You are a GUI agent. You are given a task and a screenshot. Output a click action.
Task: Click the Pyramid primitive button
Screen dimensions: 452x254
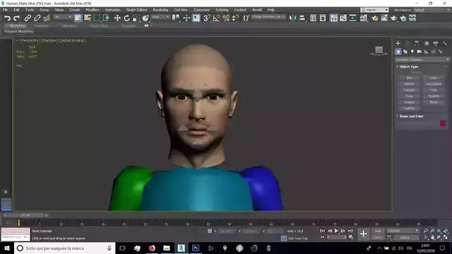pos(433,96)
